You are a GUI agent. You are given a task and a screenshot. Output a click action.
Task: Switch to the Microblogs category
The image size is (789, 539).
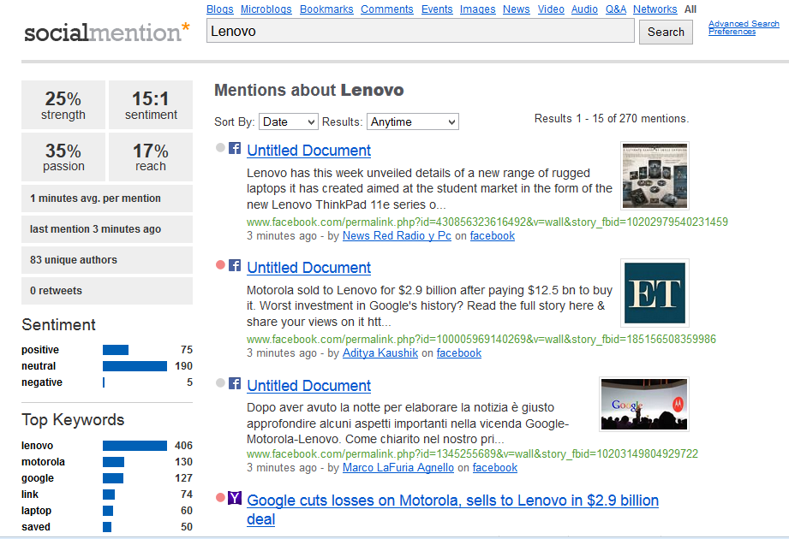pyautogui.click(x=266, y=9)
